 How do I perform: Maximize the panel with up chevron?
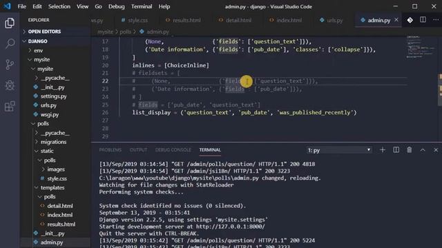[x=423, y=150]
